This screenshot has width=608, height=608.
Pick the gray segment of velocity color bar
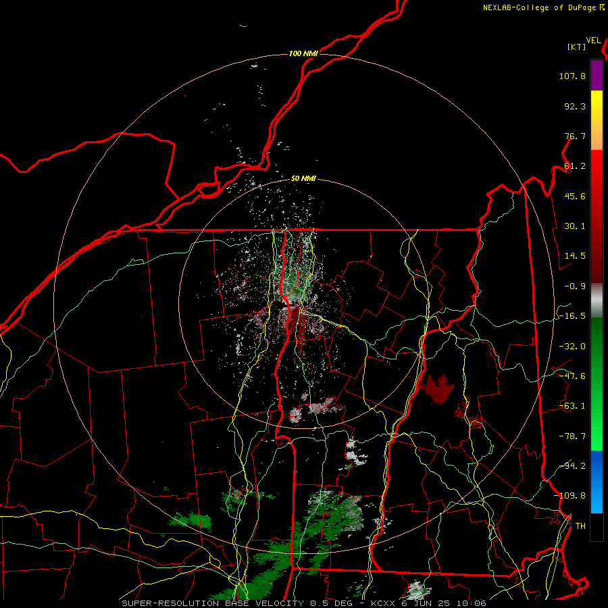(x=597, y=301)
